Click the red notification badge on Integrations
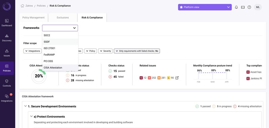Screen dimensions: 269x128 [x=11, y=94]
